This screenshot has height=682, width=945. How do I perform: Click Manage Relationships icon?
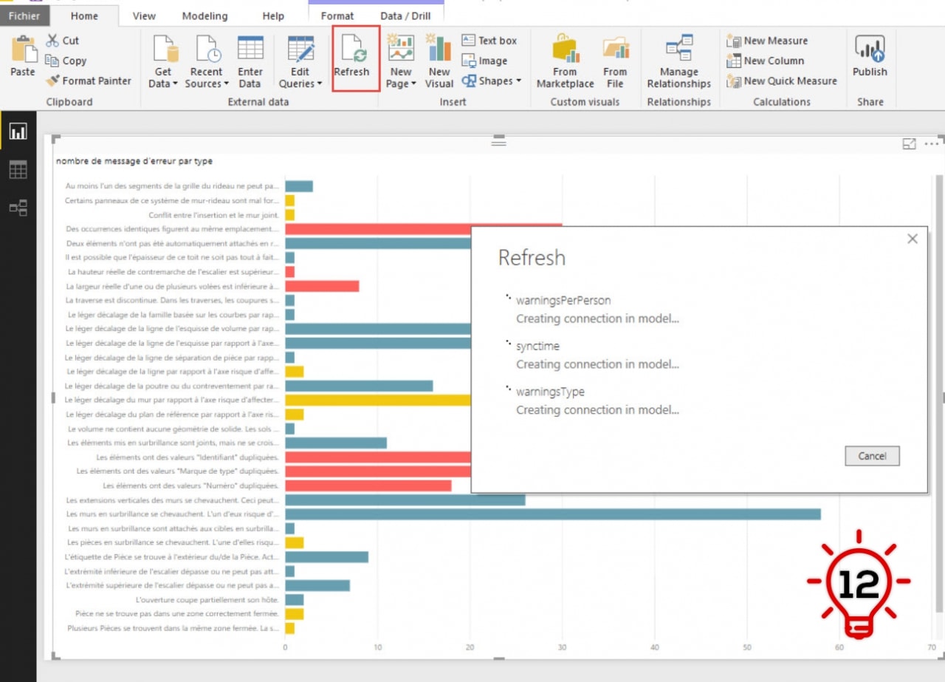(678, 50)
